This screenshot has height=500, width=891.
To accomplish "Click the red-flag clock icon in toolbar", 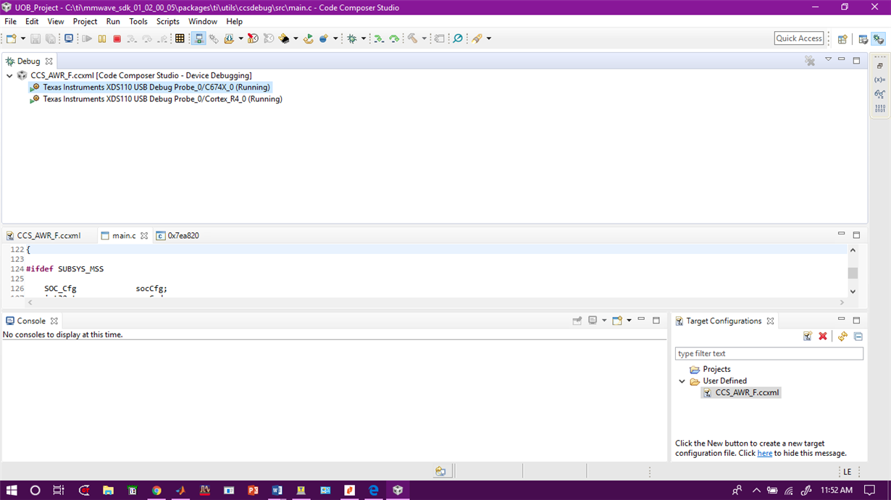I will (x=253, y=38).
